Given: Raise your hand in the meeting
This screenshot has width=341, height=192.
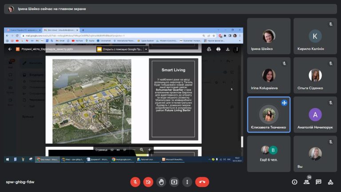Looking at the screenshot, I should tap(161, 182).
